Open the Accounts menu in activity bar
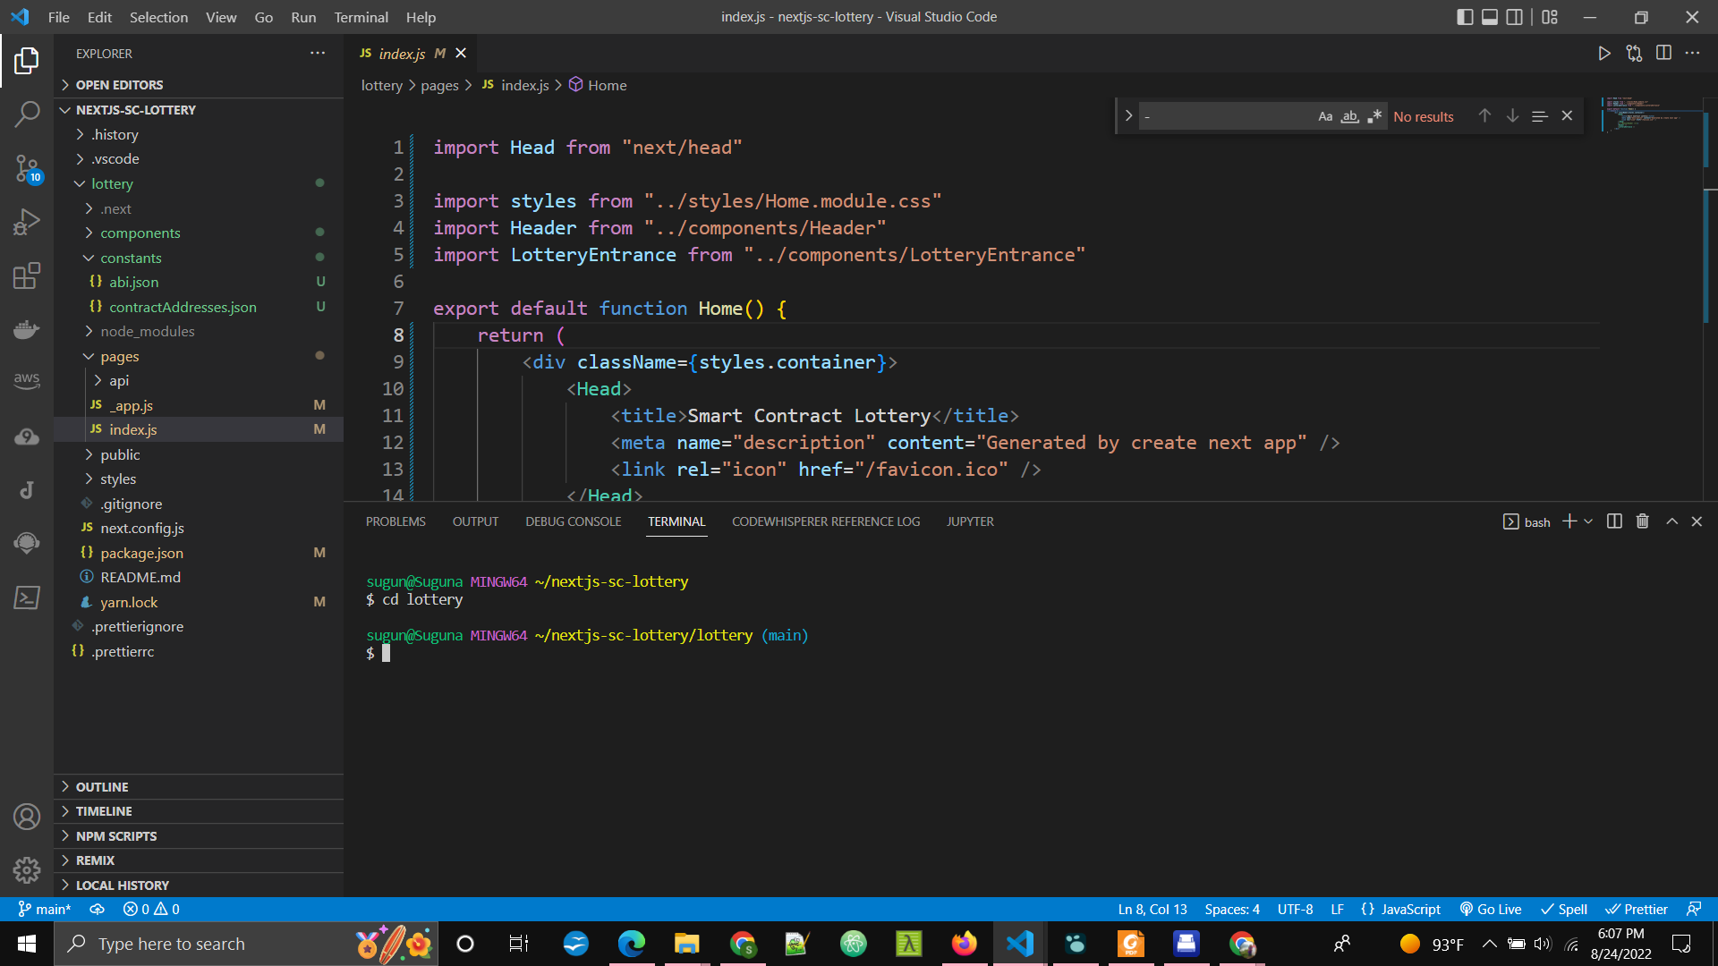This screenshot has width=1718, height=966. [27, 817]
